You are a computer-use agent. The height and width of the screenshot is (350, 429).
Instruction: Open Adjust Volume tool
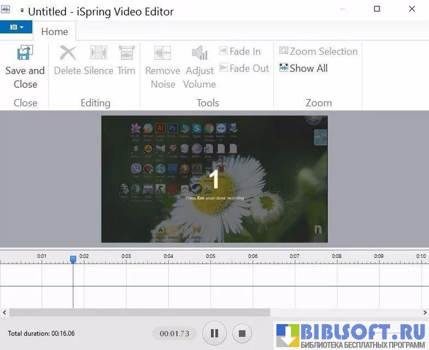tap(199, 54)
